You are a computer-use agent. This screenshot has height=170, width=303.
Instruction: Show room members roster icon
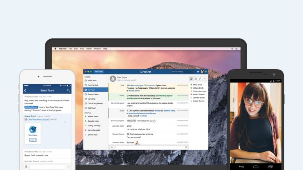[191, 78]
